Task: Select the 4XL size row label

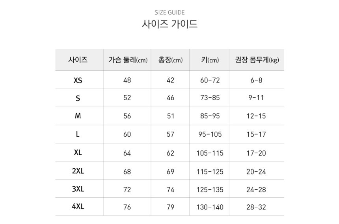Action: [78, 207]
